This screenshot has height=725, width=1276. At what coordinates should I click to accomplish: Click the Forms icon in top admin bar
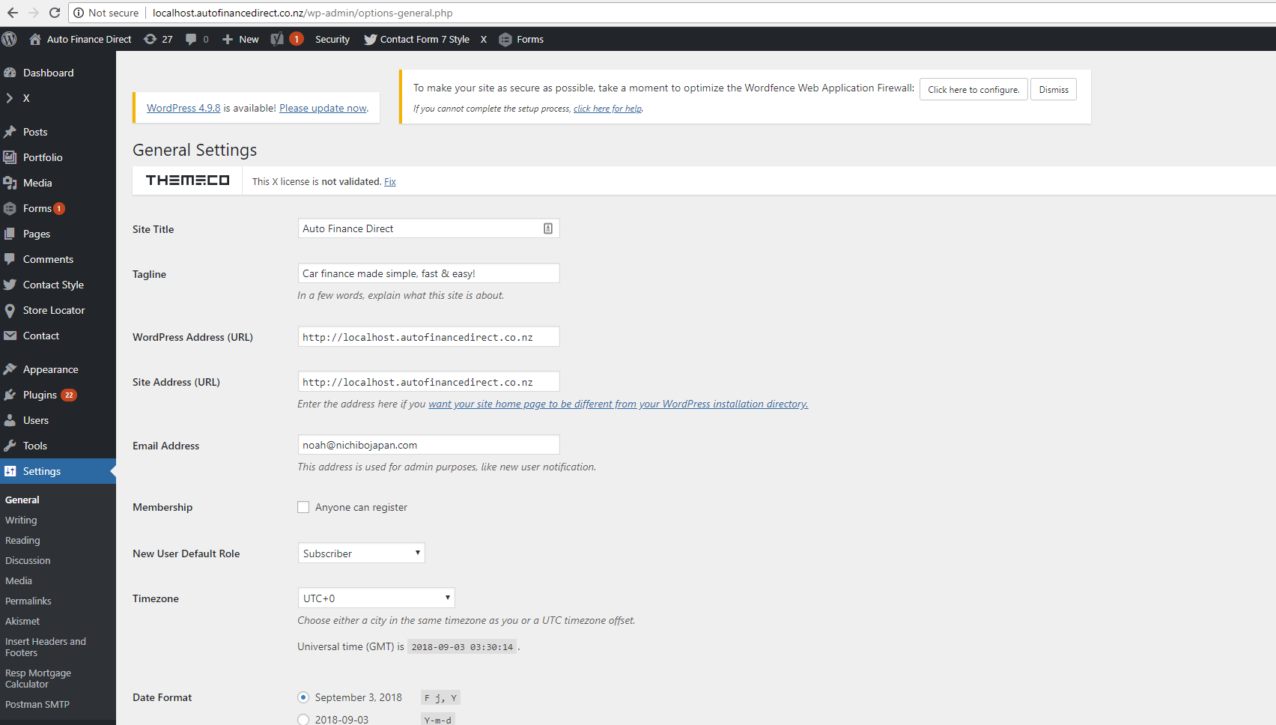[505, 40]
